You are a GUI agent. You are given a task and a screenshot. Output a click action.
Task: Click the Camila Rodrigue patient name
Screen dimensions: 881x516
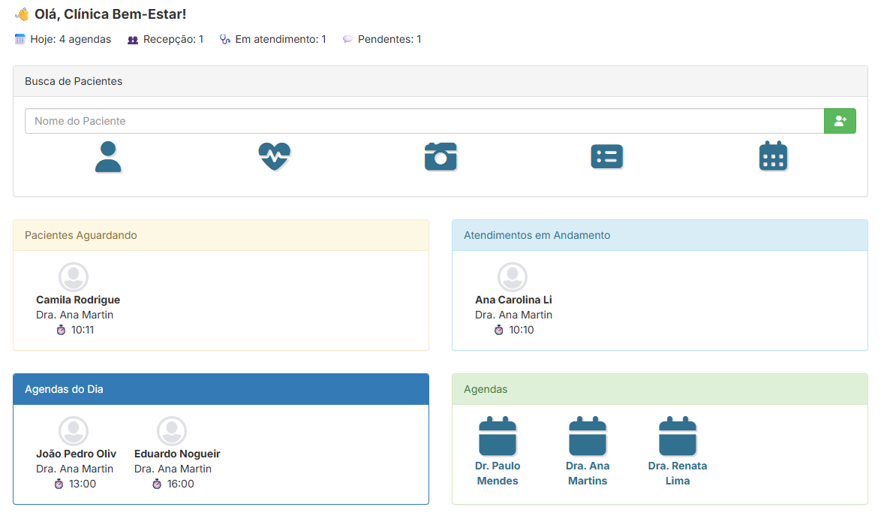[78, 300]
